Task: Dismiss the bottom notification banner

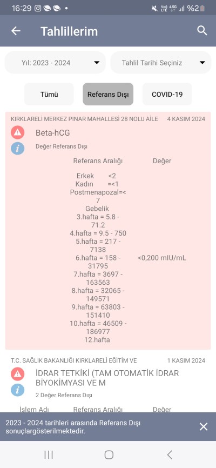Action: coord(204,426)
